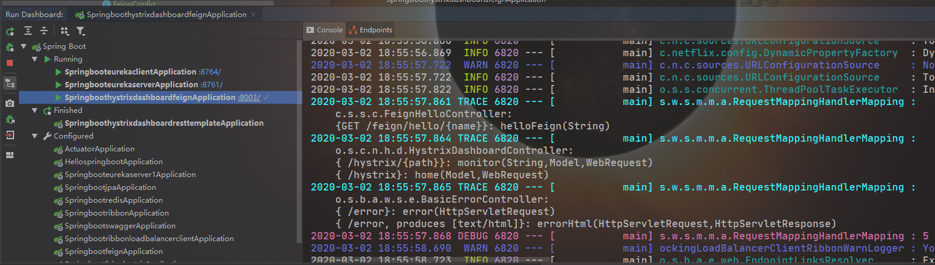Click log text '{ /error}: error(HttpServletRequest)'

tap(445, 211)
